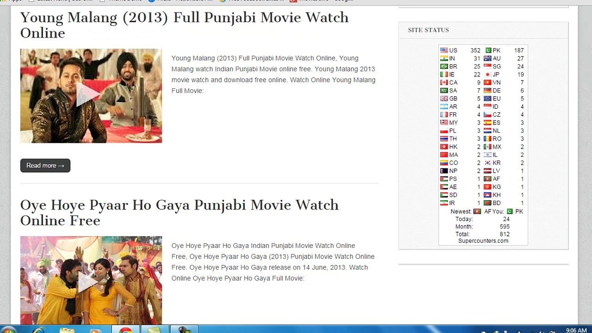The image size is (592, 333).
Task: Click the Month count 595
Action: (505, 227)
